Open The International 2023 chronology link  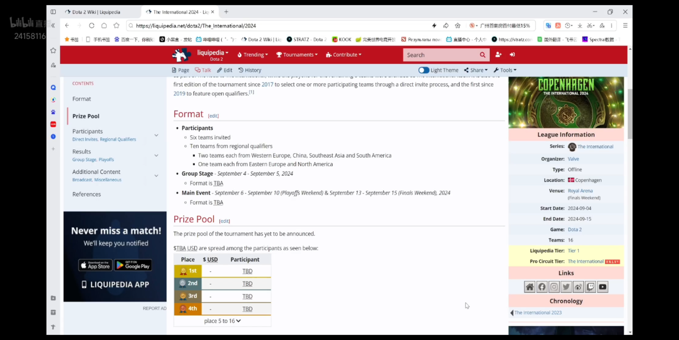click(538, 313)
